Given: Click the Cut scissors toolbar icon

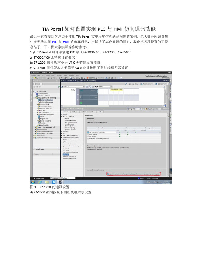Looking at the screenshot, I should click(x=51, y=78).
